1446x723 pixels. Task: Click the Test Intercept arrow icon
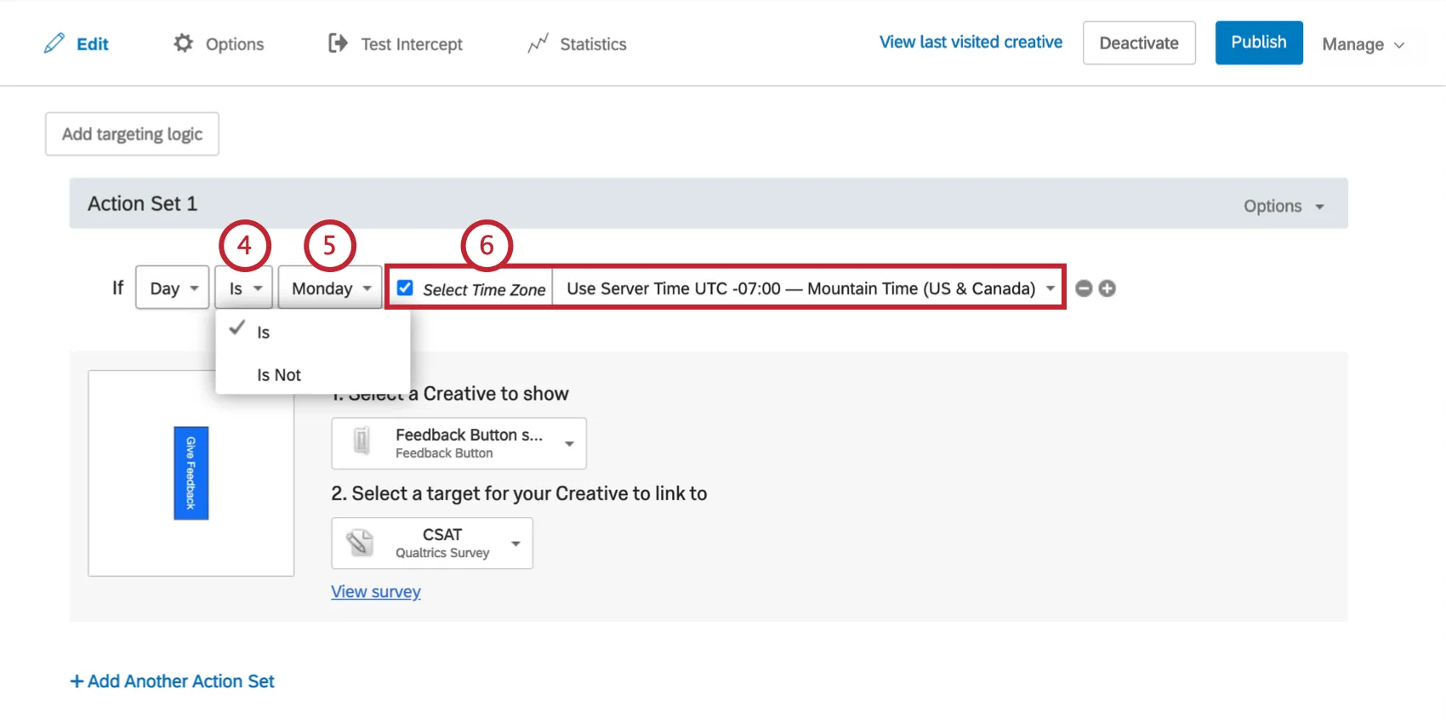(x=338, y=43)
